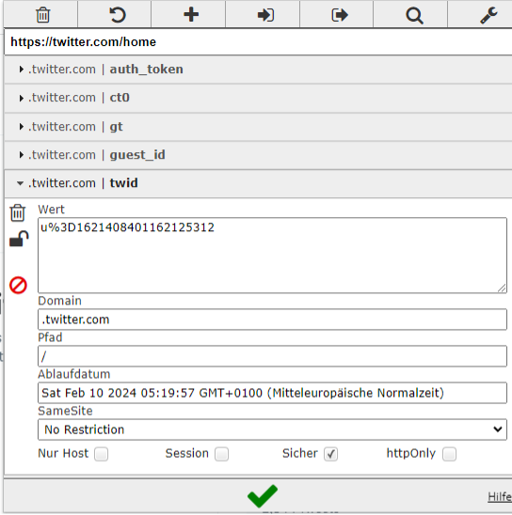Delete the twid cookie with trash icon
Screen dimensions: 512x515
pyautogui.click(x=18, y=212)
